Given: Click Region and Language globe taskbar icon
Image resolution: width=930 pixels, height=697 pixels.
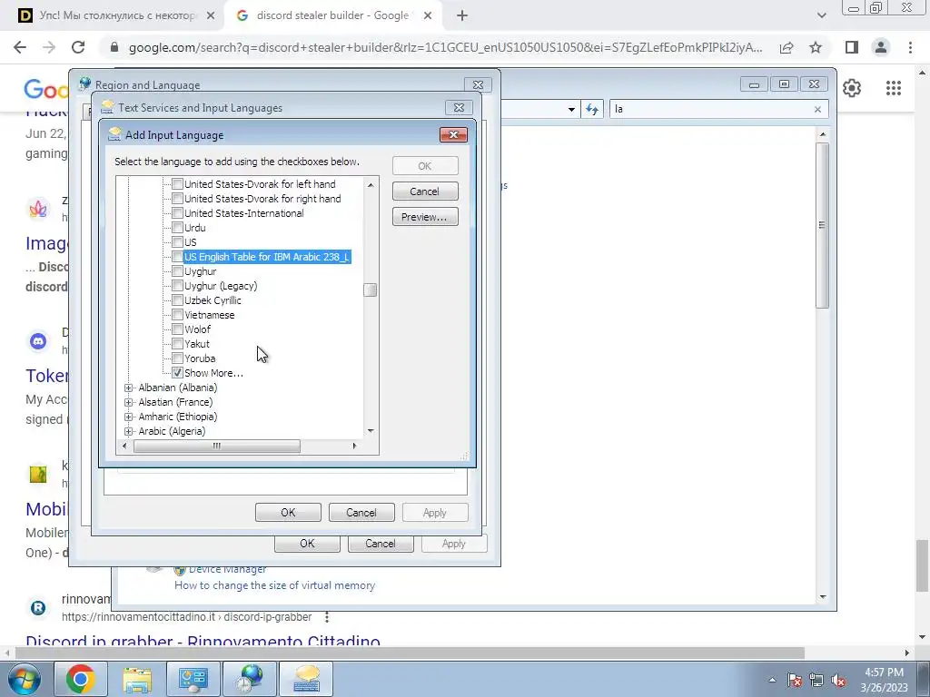Looking at the screenshot, I should (x=250, y=679).
